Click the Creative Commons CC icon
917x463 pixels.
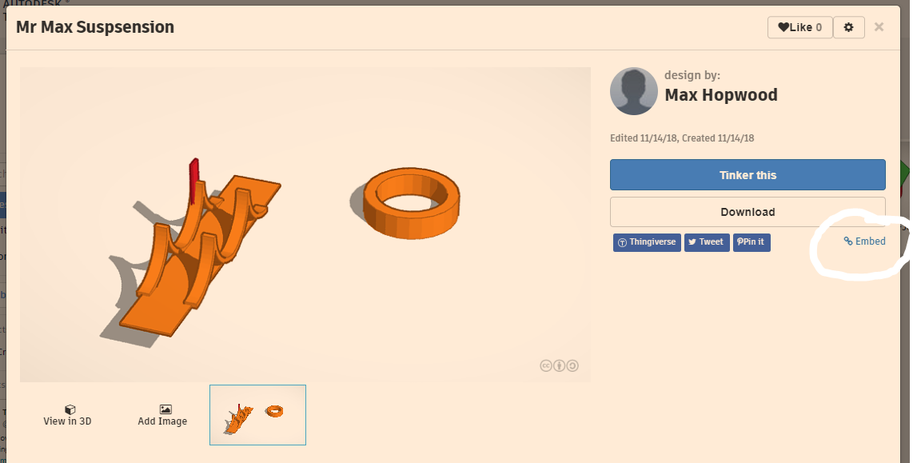click(x=545, y=366)
